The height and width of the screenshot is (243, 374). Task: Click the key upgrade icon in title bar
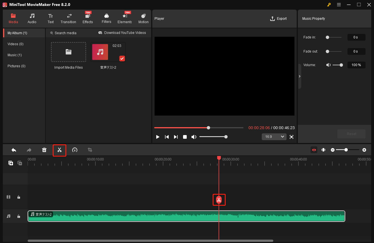tap(329, 5)
